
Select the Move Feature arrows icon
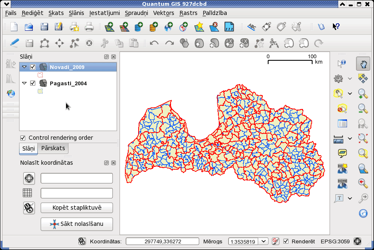[x=59, y=43]
